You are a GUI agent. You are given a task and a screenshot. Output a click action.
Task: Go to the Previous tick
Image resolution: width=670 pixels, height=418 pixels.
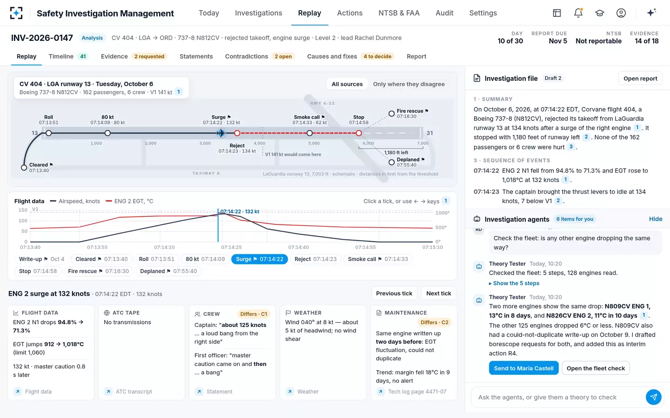click(x=394, y=294)
